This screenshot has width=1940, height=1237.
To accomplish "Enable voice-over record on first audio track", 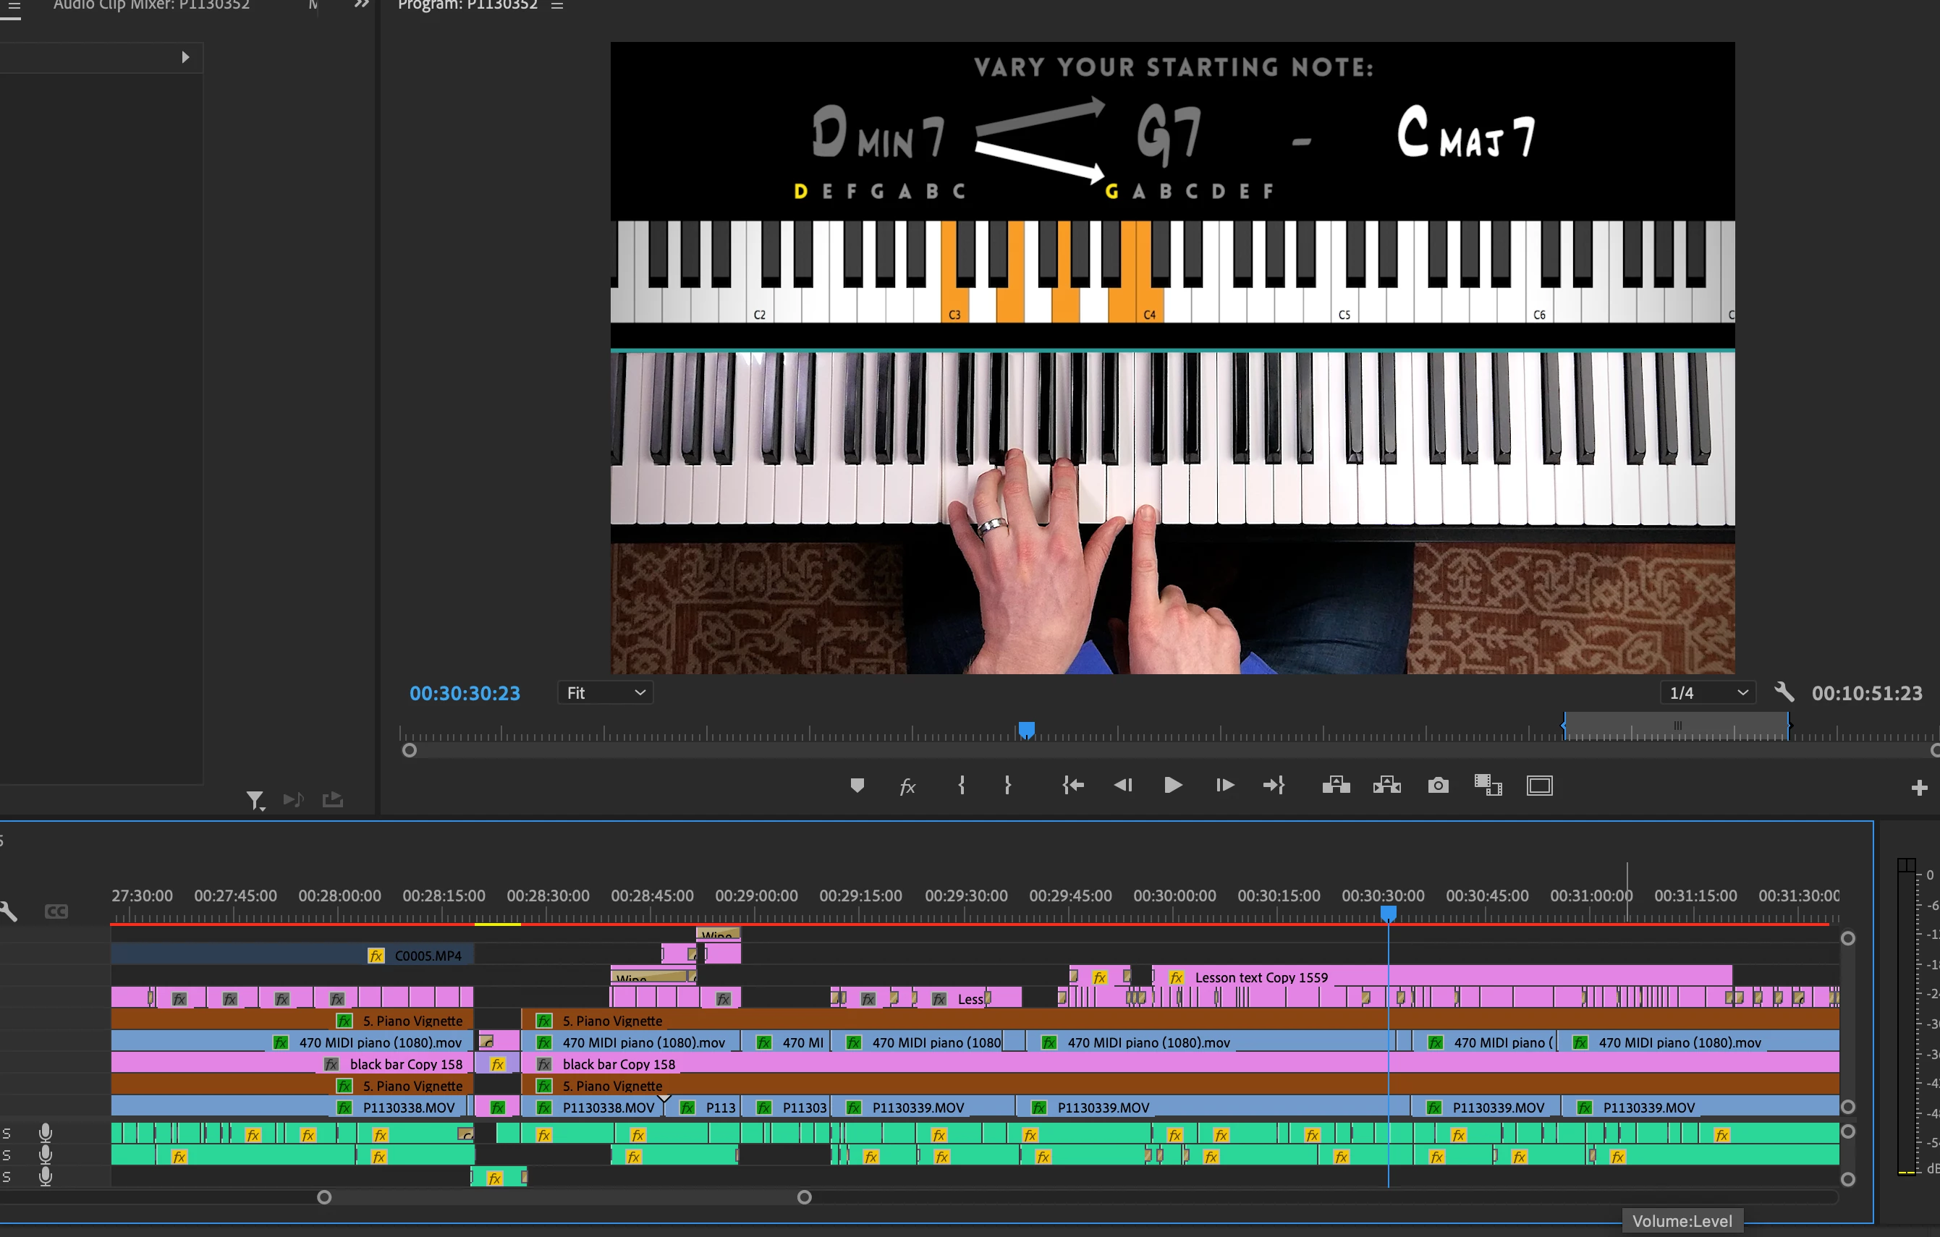I will (46, 1133).
